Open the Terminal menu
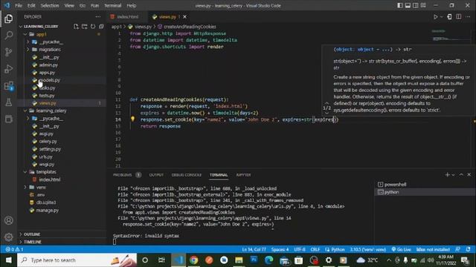Viewport: 476px width, 267px height. coord(112,5)
